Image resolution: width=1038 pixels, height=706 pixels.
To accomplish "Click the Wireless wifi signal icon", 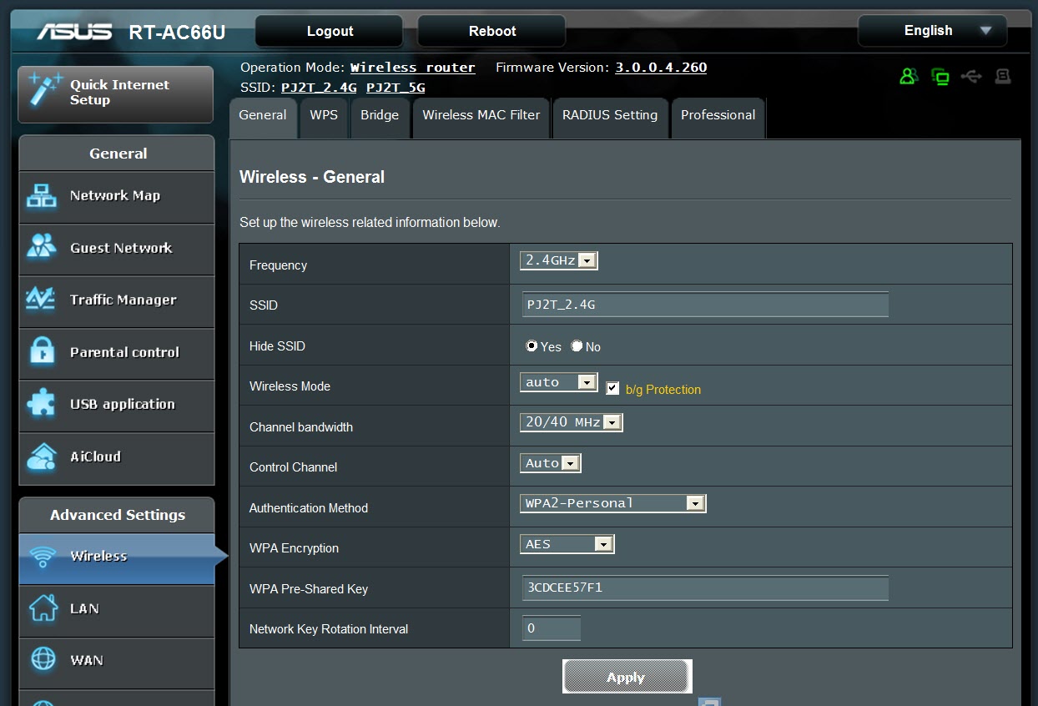I will tap(43, 556).
